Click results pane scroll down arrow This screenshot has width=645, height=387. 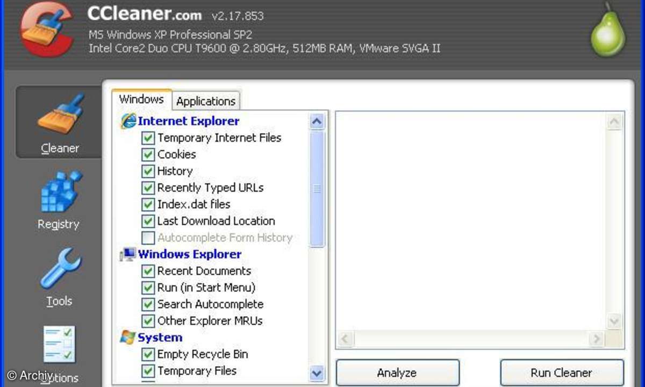[614, 321]
